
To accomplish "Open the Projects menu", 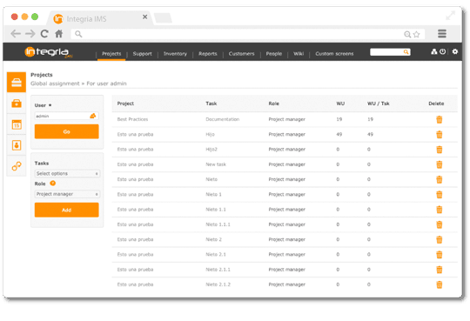I will tap(111, 54).
